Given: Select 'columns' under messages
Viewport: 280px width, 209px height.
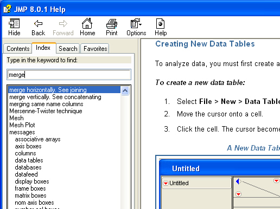Looking at the screenshot, I should click(26, 153).
